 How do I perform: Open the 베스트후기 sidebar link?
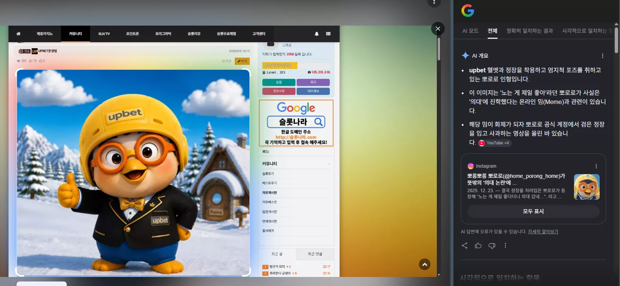tap(269, 183)
